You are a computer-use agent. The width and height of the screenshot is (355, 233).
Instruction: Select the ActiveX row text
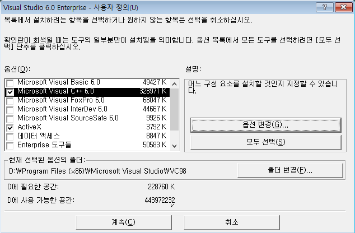tap(30, 127)
